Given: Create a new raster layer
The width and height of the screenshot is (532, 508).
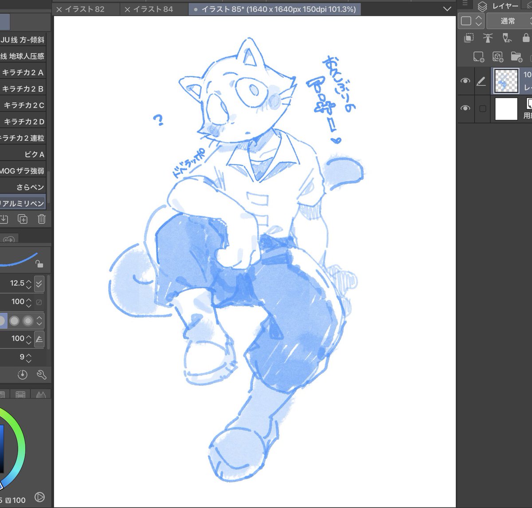Looking at the screenshot, I should (479, 57).
